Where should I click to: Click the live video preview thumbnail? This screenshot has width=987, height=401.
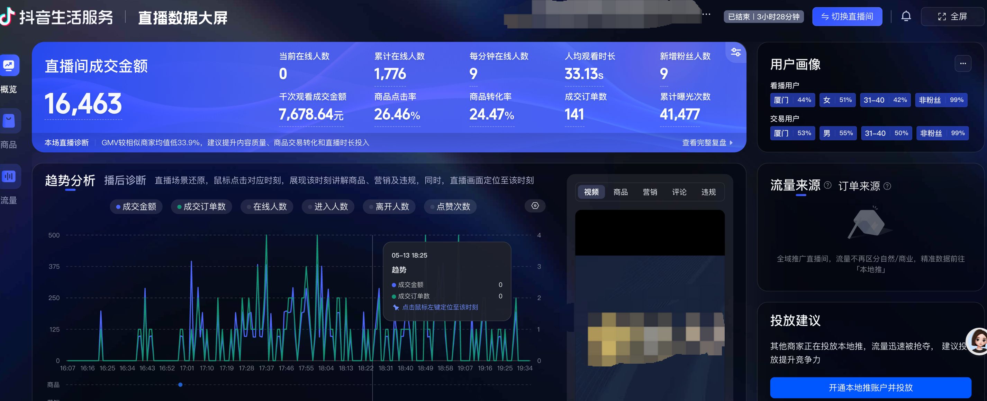click(650, 305)
